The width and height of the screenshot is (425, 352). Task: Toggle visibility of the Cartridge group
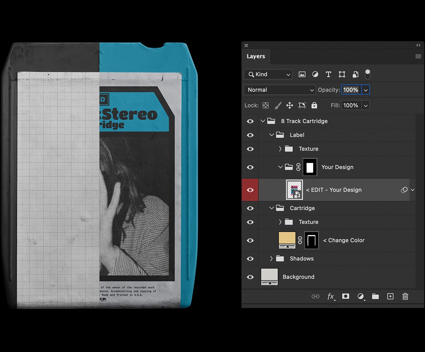pyautogui.click(x=250, y=208)
